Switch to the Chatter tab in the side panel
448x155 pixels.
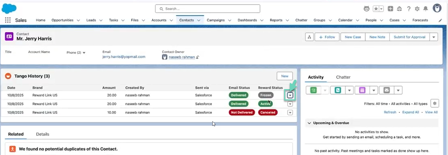point(343,77)
